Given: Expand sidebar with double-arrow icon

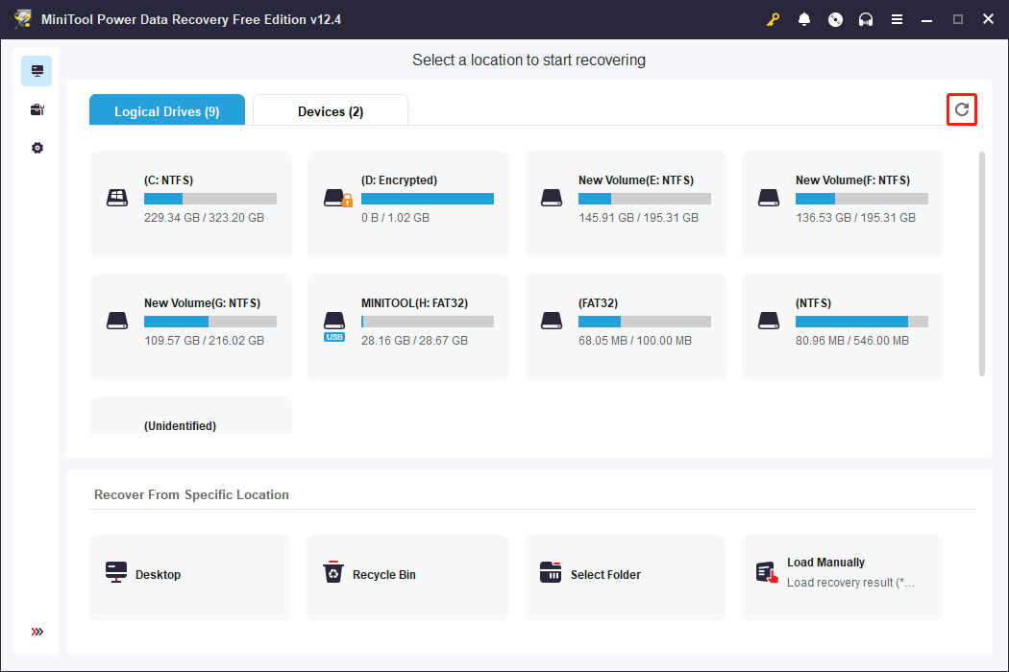Looking at the screenshot, I should click(37, 632).
